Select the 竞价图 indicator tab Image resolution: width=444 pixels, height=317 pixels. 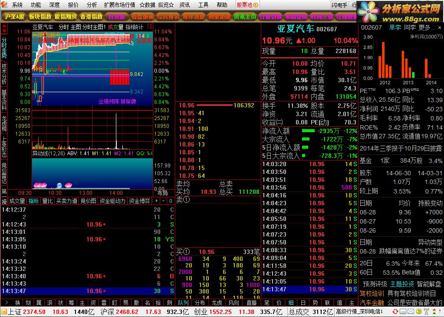click(89, 201)
